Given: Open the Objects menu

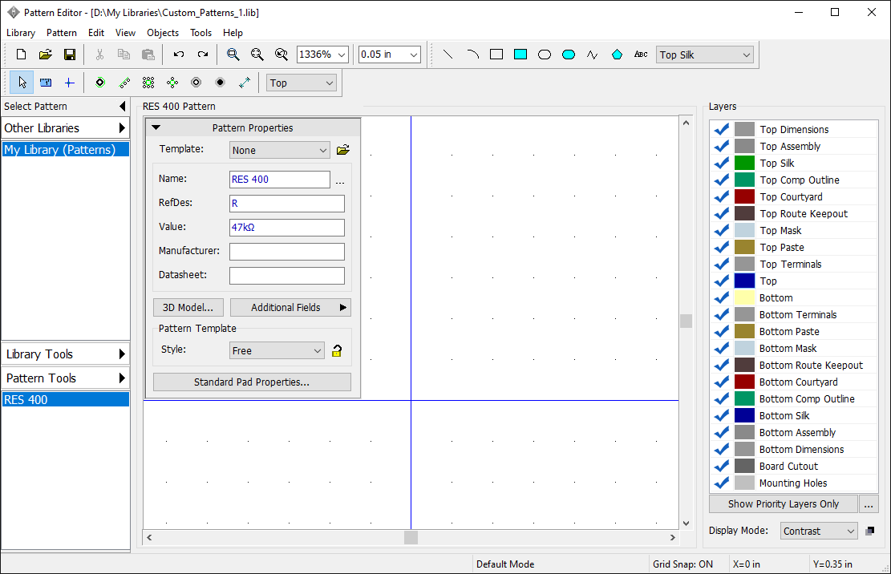Looking at the screenshot, I should 163,33.
